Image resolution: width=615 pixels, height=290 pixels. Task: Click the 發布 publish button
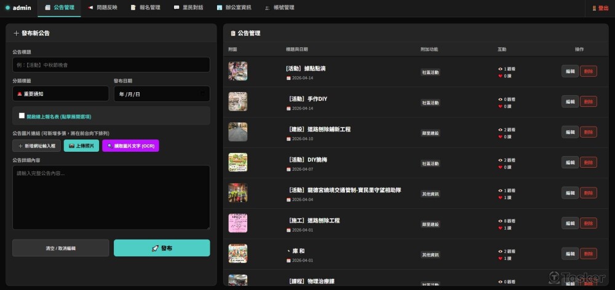[162, 248]
